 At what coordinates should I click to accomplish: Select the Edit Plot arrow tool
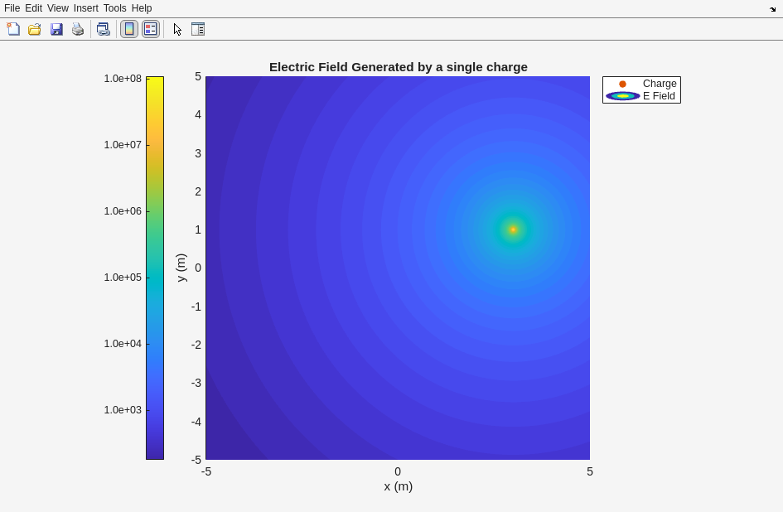click(x=177, y=29)
